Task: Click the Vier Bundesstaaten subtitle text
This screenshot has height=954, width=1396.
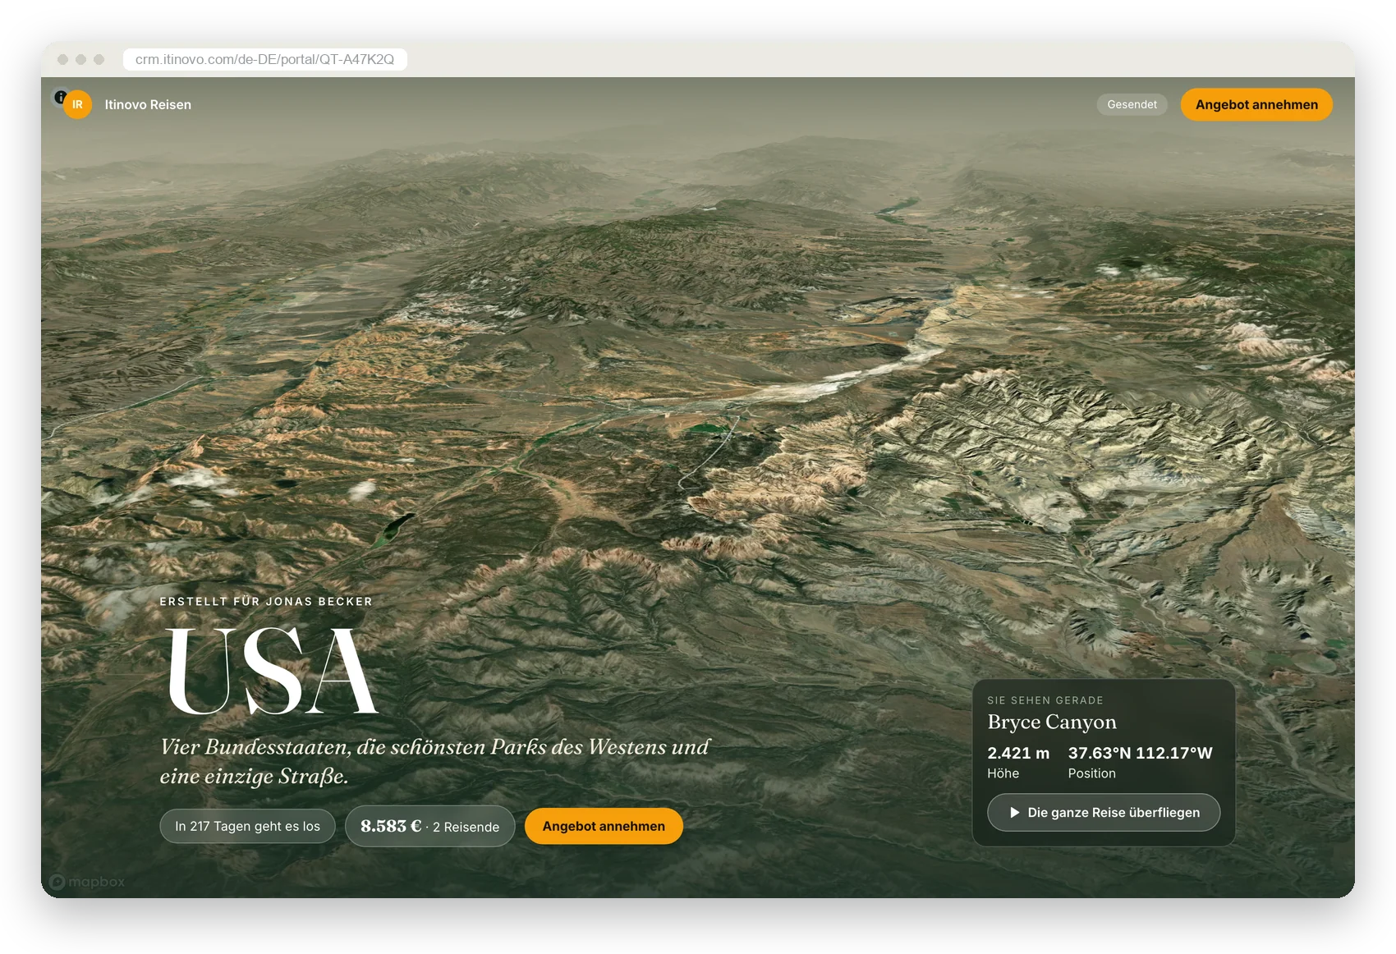Action: tap(434, 761)
